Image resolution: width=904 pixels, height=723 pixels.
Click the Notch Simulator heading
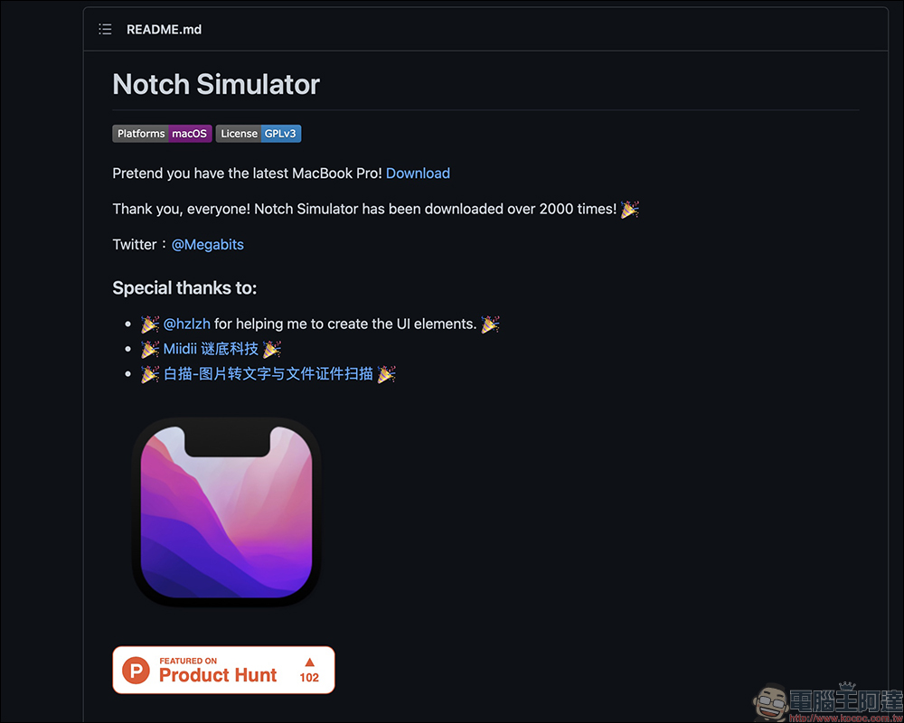pos(216,84)
